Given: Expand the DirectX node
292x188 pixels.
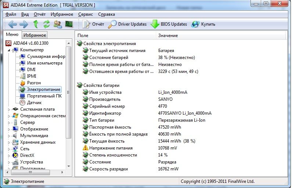Looking at the screenshot, I should [9, 156].
